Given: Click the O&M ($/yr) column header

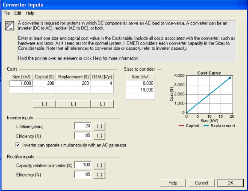Looking at the screenshot, I should coord(102,77).
